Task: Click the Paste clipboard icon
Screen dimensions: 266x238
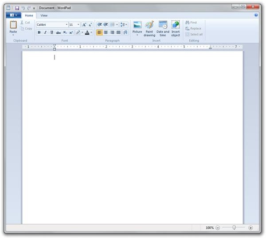Action: [13, 25]
